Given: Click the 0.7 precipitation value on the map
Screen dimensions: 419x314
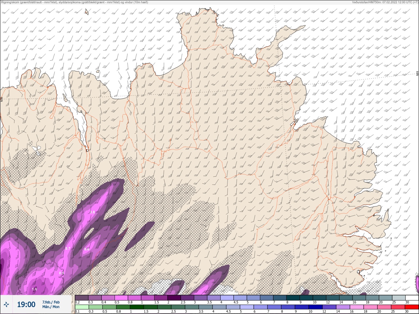Looking at the screenshot, I should 68,248.
